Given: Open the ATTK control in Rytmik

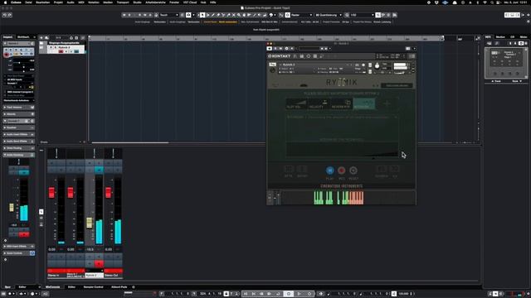Looking at the screenshot, I should coord(289,171).
